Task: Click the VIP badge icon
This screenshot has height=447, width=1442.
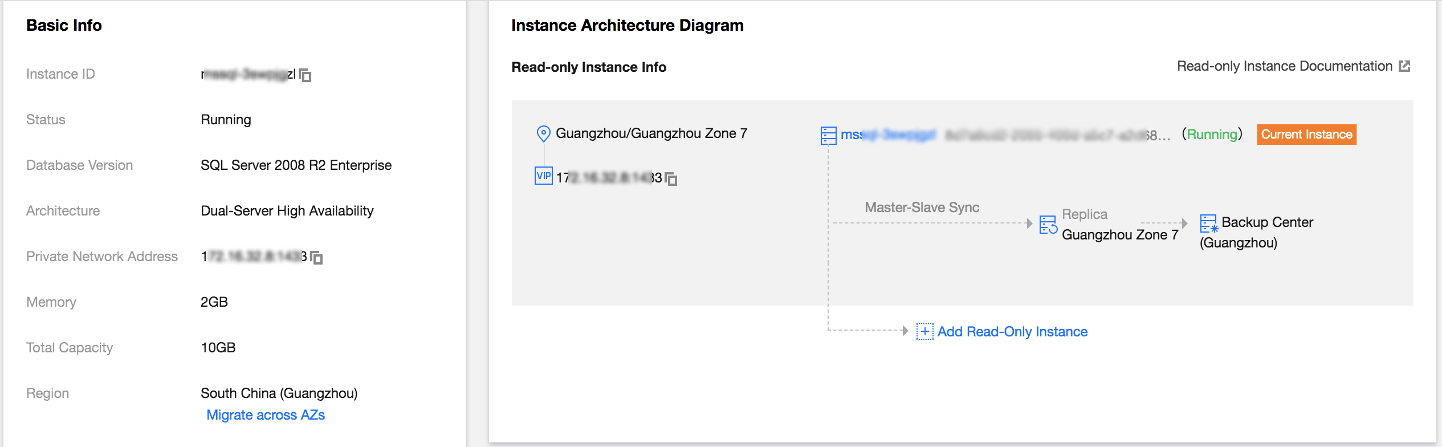Action: pos(543,176)
